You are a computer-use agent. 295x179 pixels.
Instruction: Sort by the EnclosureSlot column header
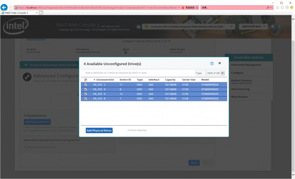coord(105,80)
